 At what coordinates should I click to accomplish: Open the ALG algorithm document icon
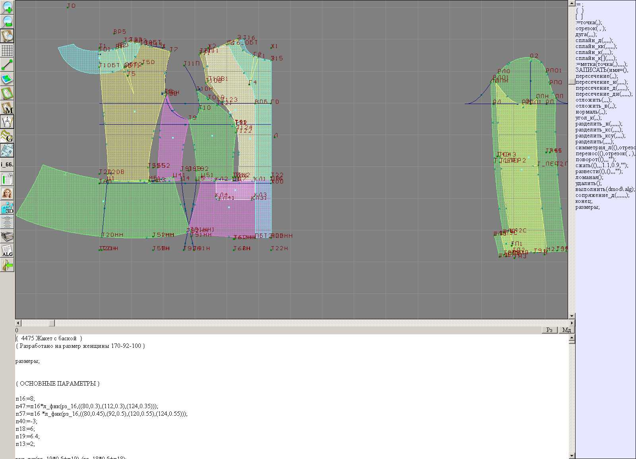(7, 251)
